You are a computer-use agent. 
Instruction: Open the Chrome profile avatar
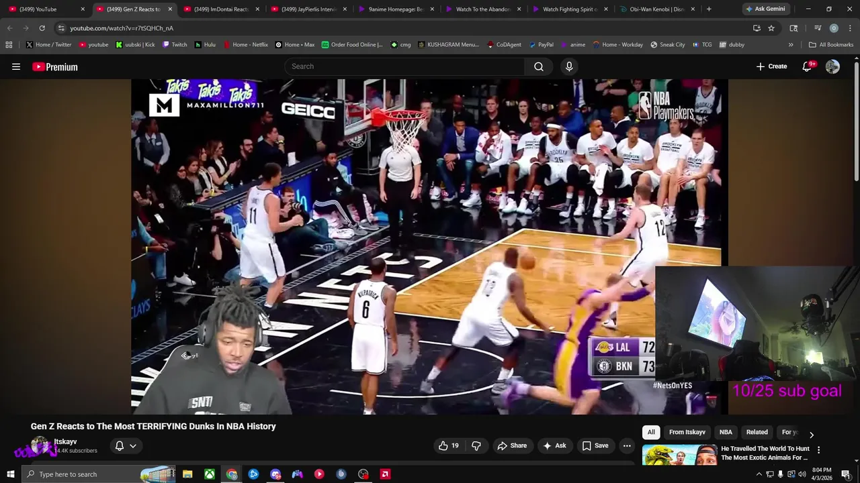(x=834, y=28)
